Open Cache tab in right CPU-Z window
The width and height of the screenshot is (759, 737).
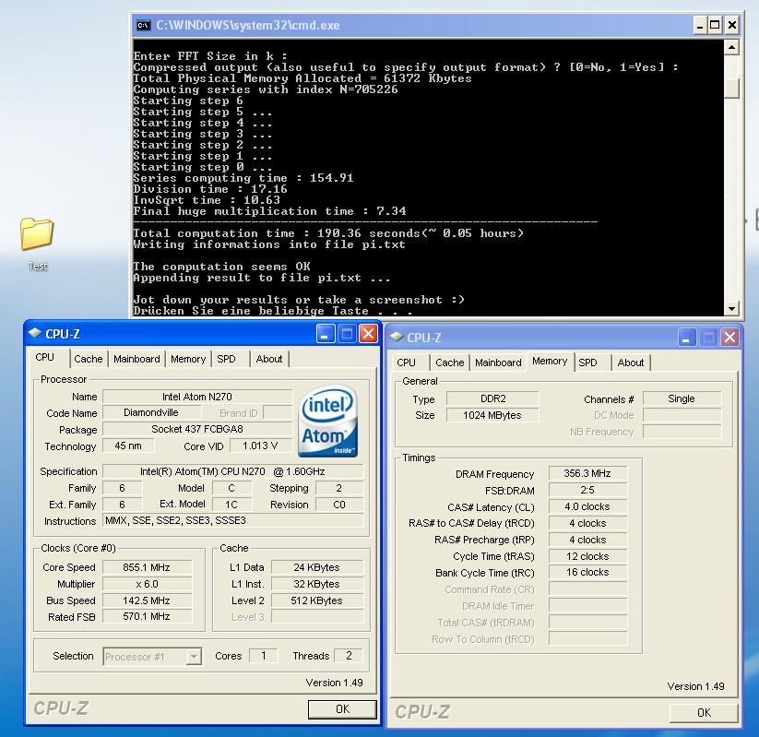[450, 363]
